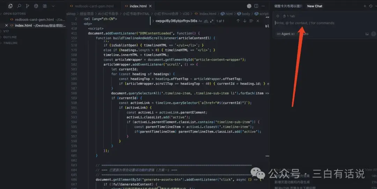Go to next match arrow
The height and width of the screenshot is (189, 377).
click(x=245, y=21)
